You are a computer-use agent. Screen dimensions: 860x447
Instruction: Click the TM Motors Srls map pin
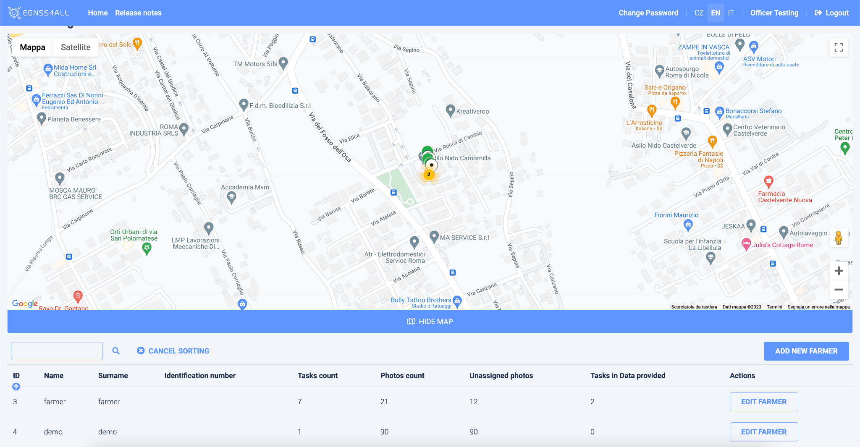click(283, 63)
